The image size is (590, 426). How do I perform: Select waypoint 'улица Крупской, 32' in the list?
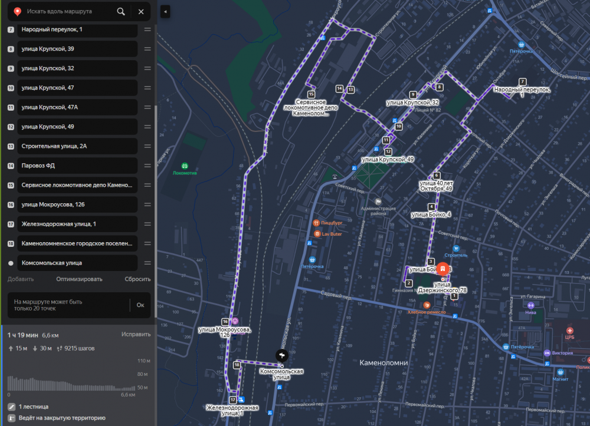click(77, 68)
